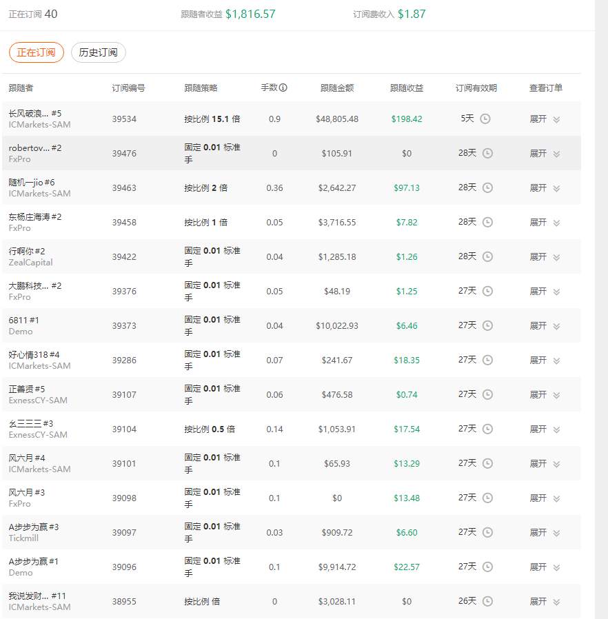Expand orders for subscription 39096
608x619 pixels.
(x=545, y=567)
